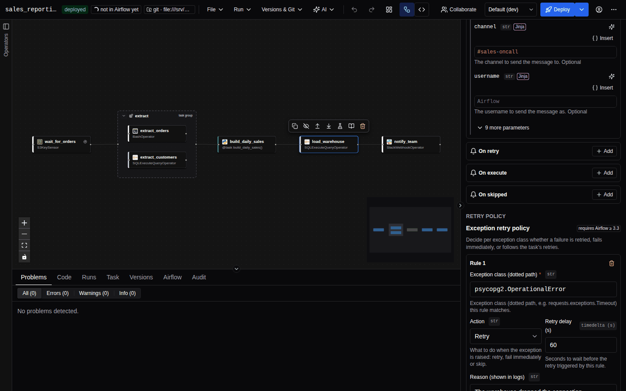Add an On retry callback
Viewport: 626px width, 391px height.
coord(604,151)
